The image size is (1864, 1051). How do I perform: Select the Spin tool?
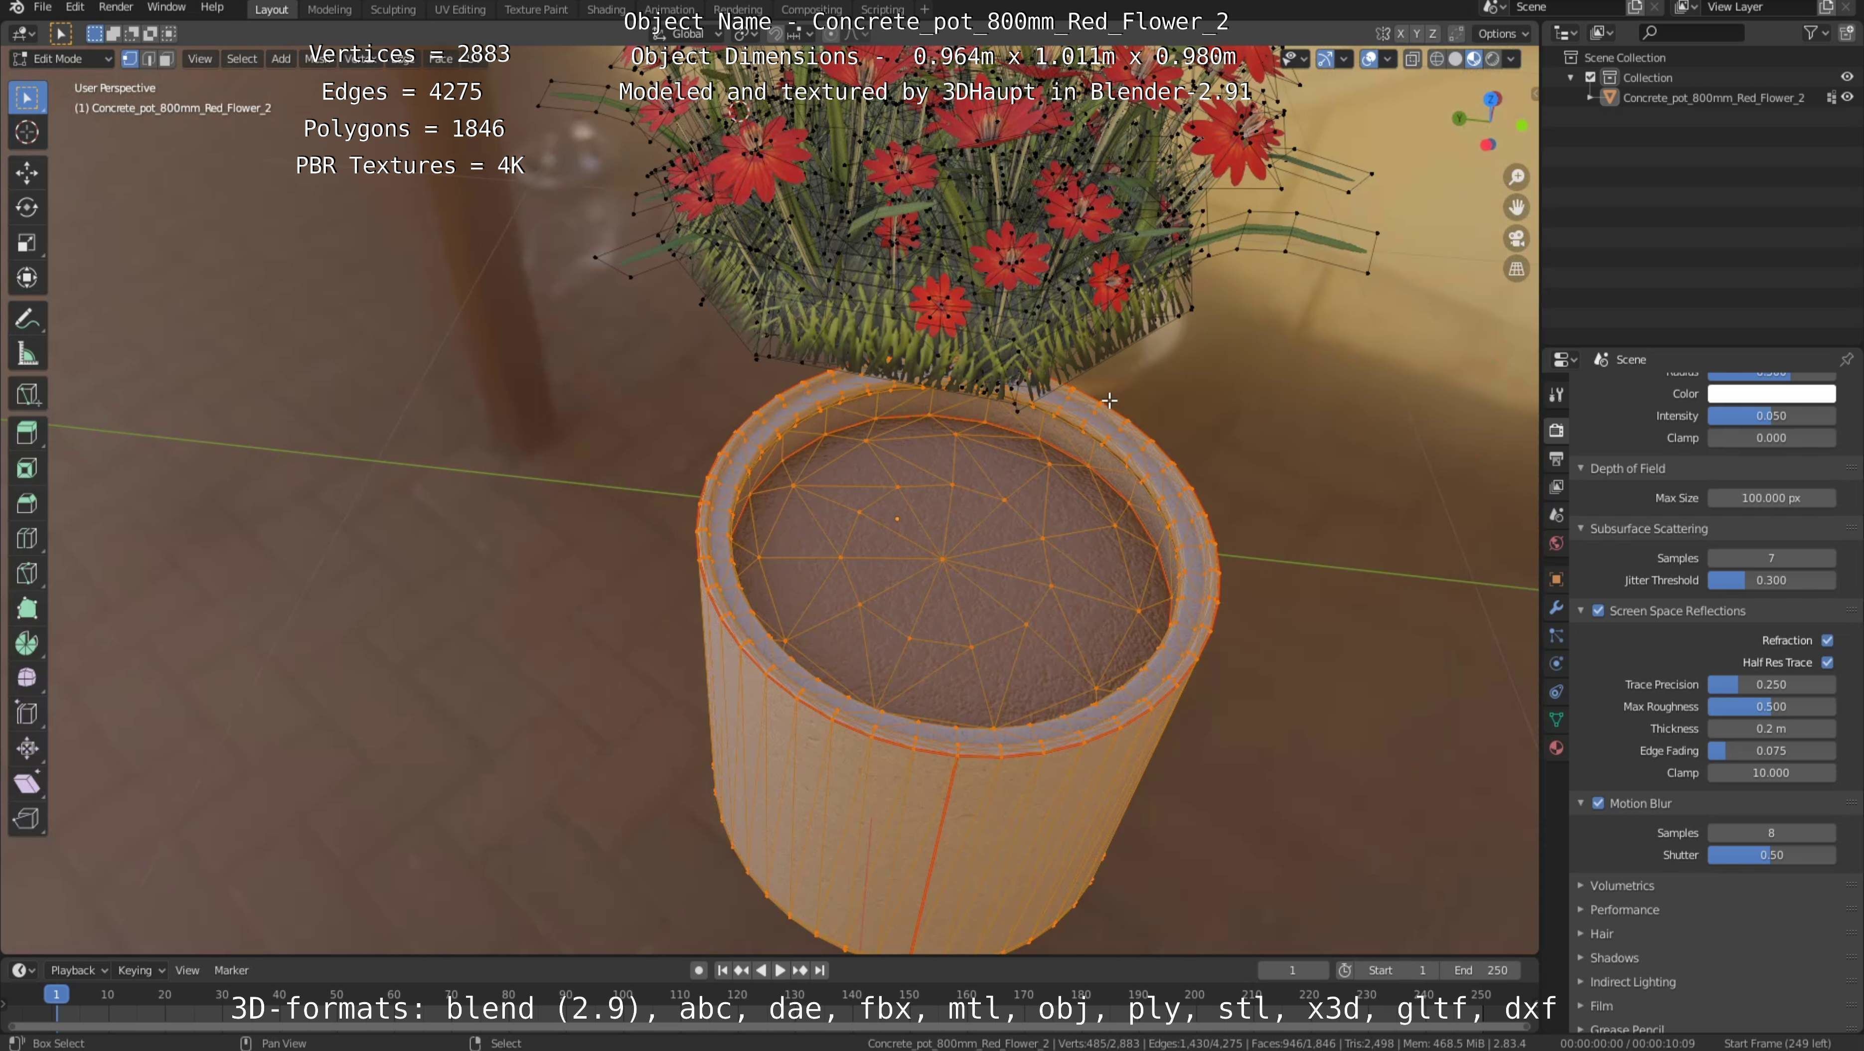[27, 643]
